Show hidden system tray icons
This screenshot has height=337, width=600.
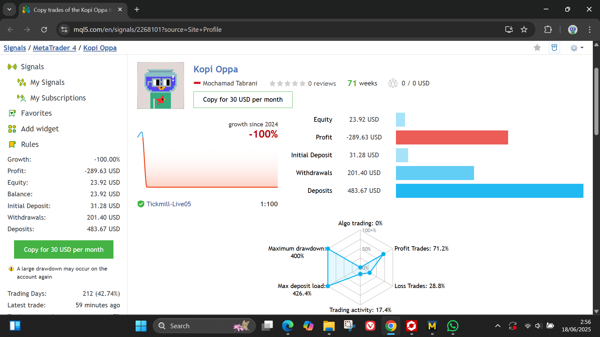tap(498, 326)
